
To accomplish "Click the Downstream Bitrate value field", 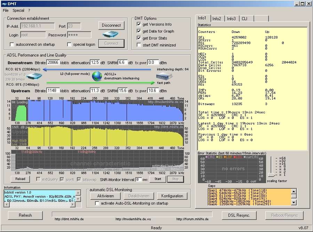I will click(x=53, y=62).
